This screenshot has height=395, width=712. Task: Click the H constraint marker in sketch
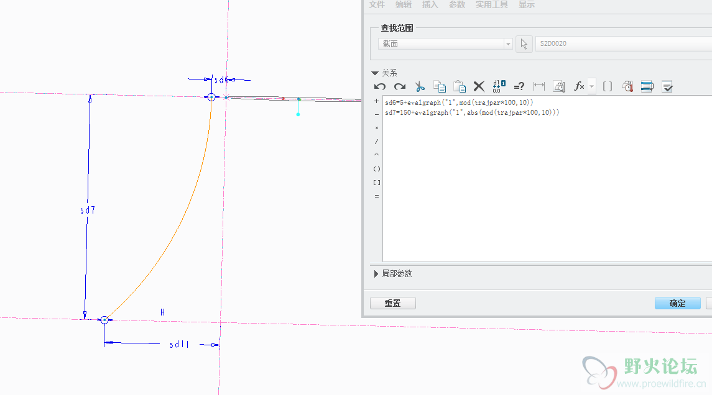tap(162, 312)
